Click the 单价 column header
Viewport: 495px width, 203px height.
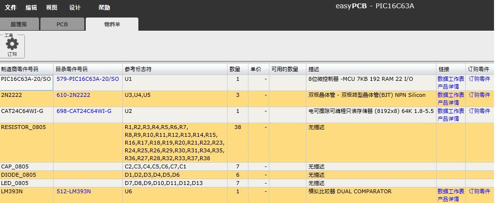coord(259,69)
